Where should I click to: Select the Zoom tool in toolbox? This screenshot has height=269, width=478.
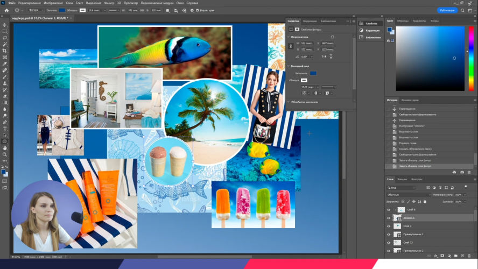pyautogui.click(x=4, y=154)
